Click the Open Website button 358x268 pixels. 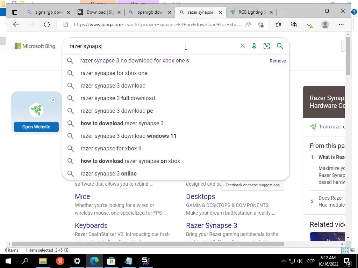tap(36, 127)
